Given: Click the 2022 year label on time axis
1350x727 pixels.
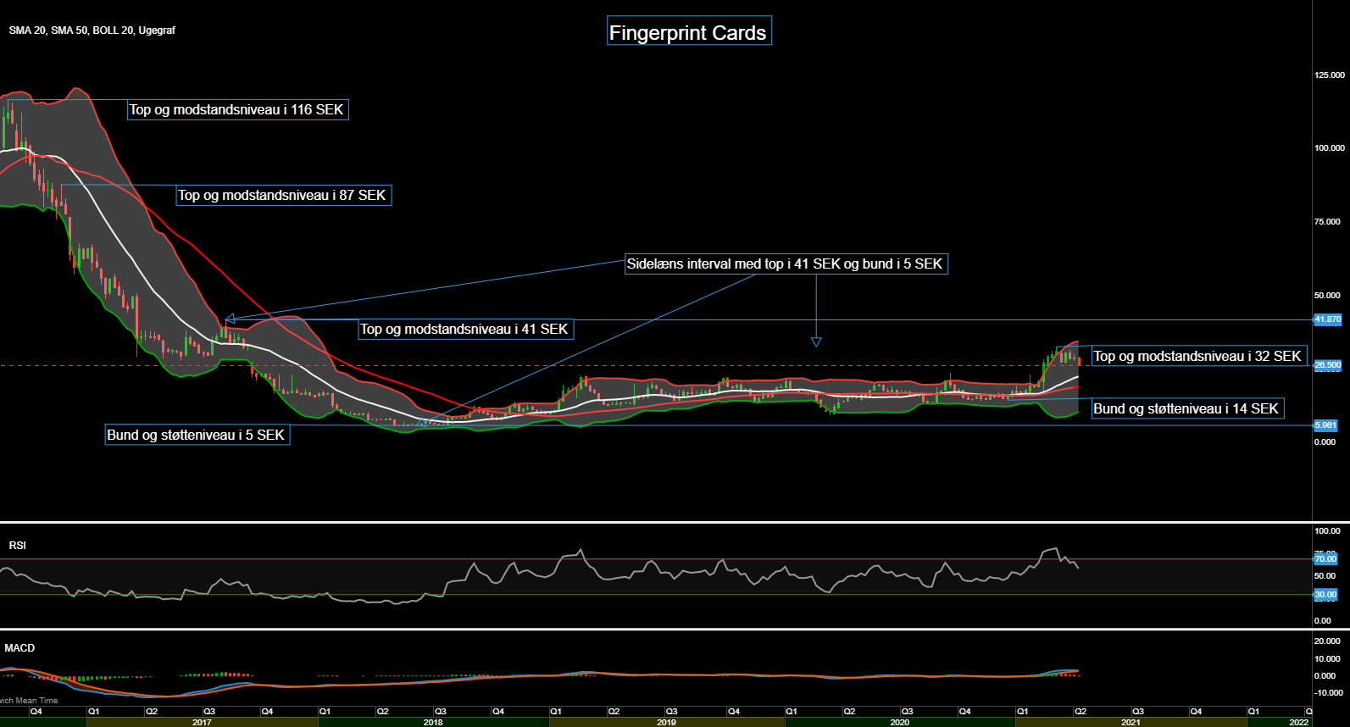Looking at the screenshot, I should [x=1298, y=722].
